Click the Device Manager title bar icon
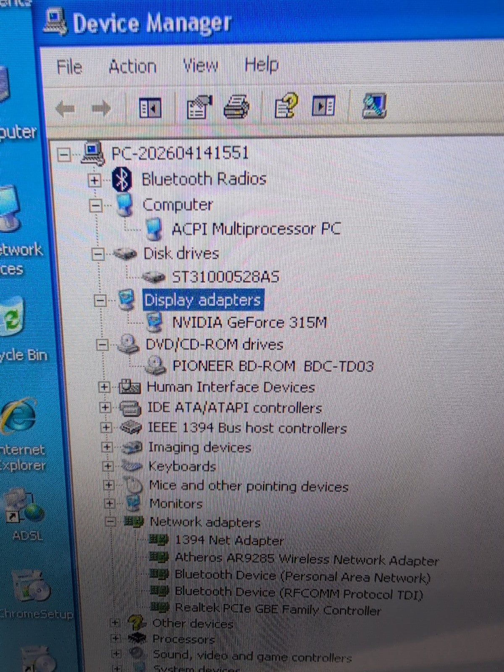This screenshot has width=504, height=672. pos(55,22)
